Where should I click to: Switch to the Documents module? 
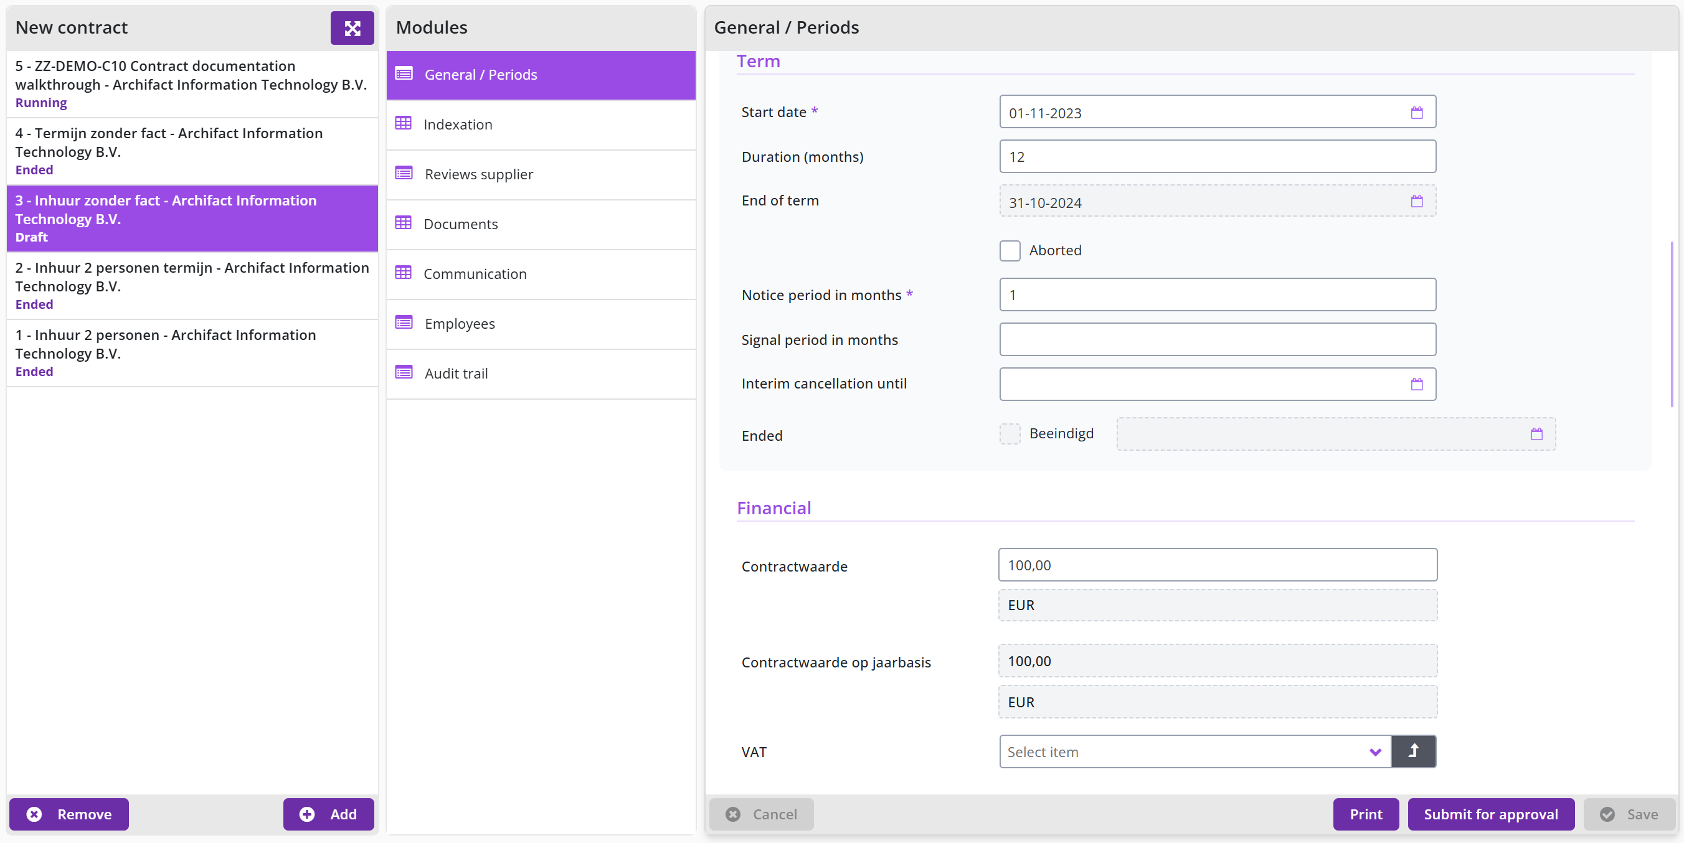click(x=541, y=224)
